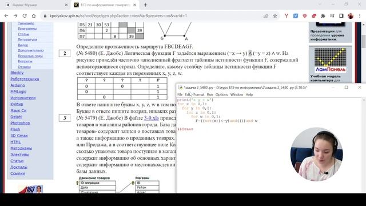This screenshot has height=206, width=366.
Task: Open the media controls playlist icon
Action: tap(332, 16)
